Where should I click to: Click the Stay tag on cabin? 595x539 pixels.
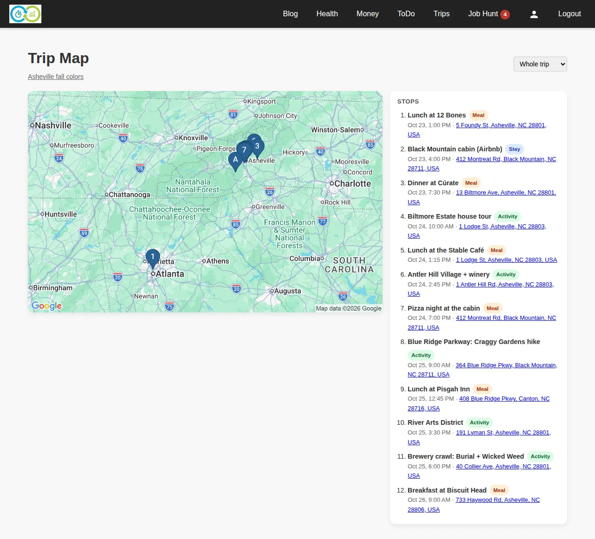pos(514,149)
